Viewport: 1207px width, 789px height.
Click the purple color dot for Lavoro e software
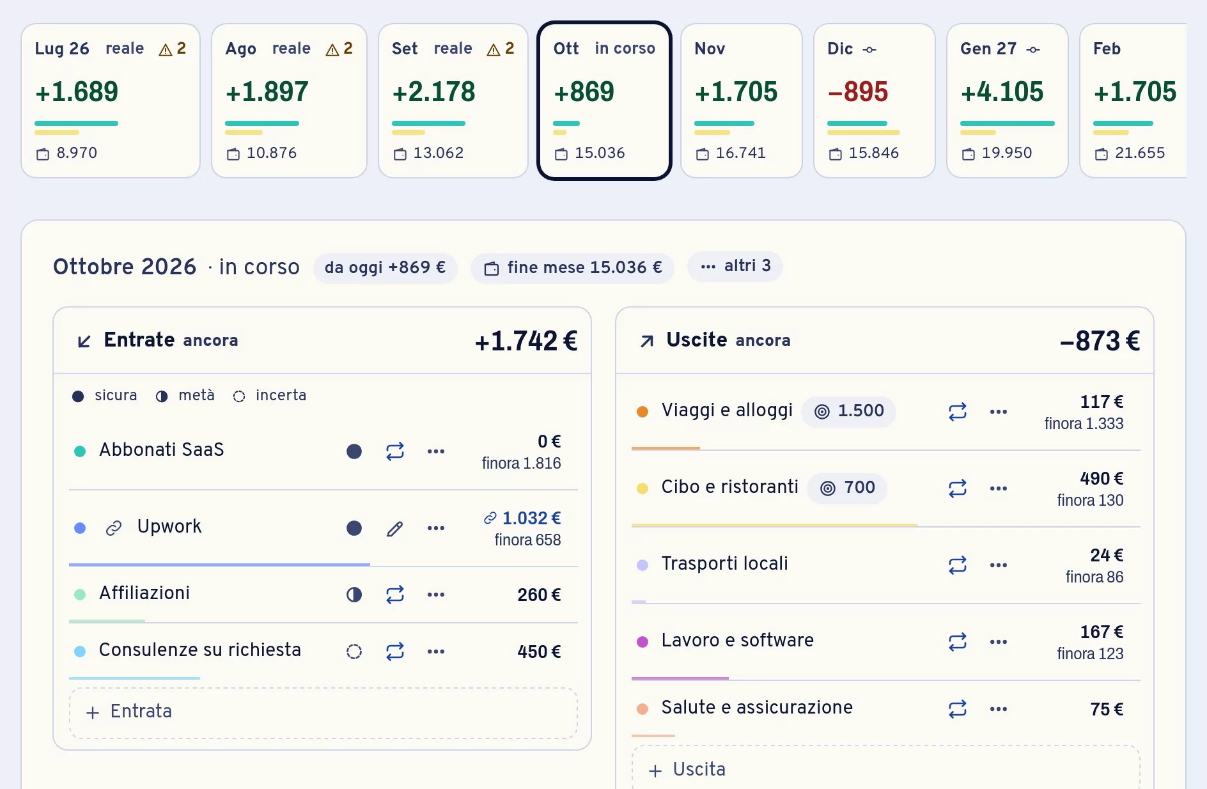click(642, 642)
